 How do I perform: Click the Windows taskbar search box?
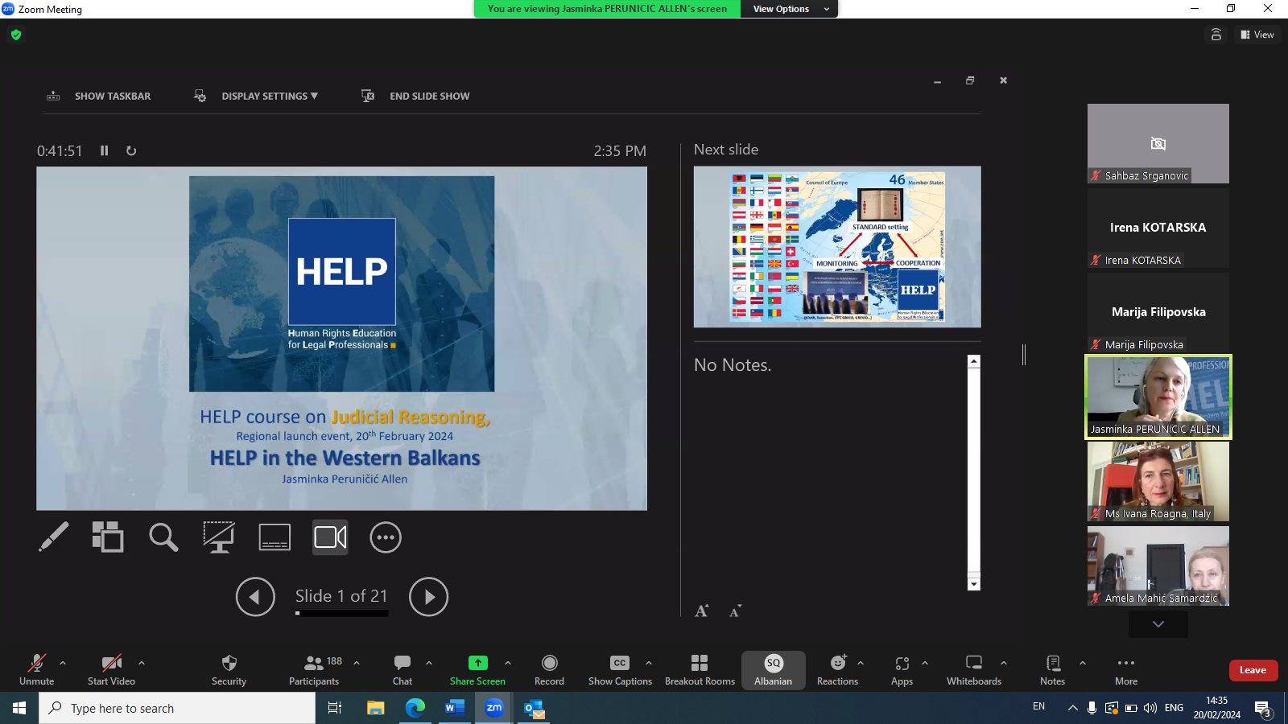click(177, 708)
